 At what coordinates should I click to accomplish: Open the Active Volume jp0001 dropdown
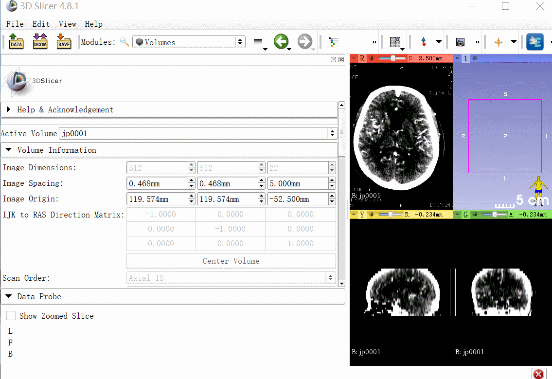click(x=198, y=133)
